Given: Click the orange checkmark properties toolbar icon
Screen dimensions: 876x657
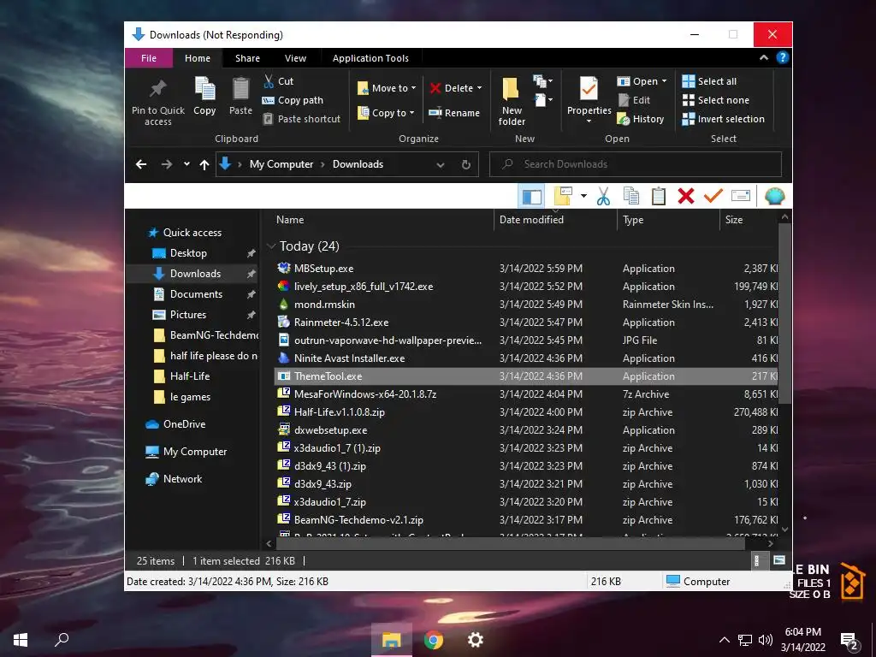Looking at the screenshot, I should [713, 196].
